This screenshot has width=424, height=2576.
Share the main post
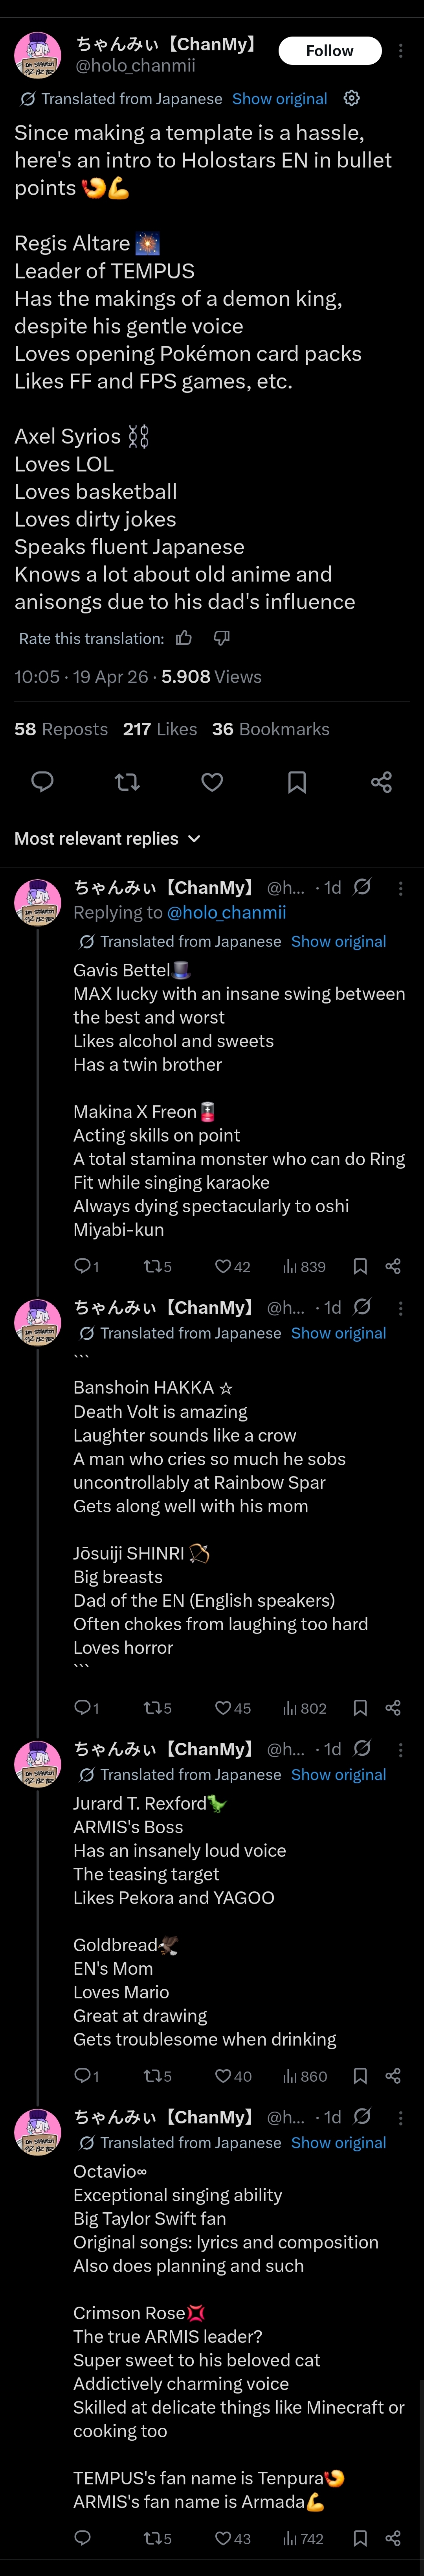(381, 782)
